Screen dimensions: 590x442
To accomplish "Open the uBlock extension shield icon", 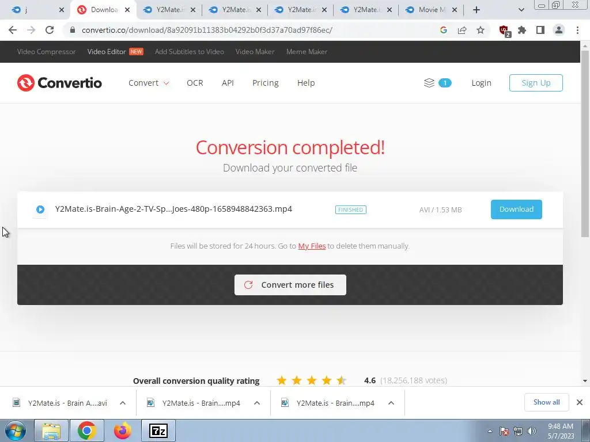I will coord(504,31).
